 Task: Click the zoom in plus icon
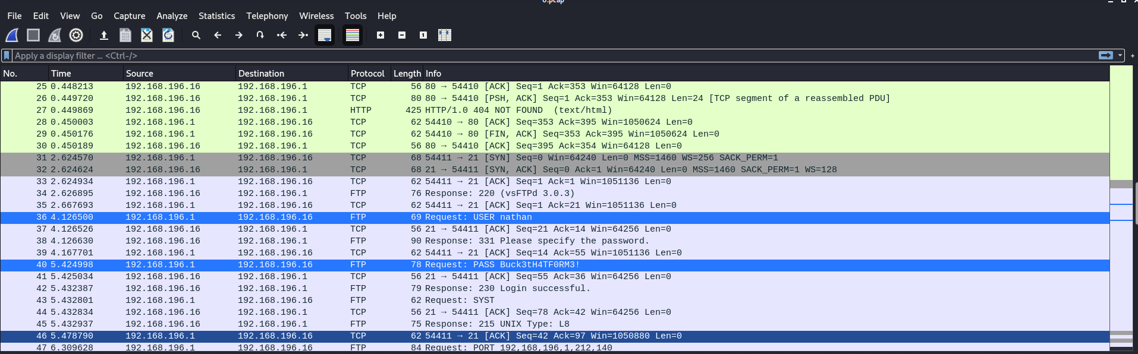381,36
